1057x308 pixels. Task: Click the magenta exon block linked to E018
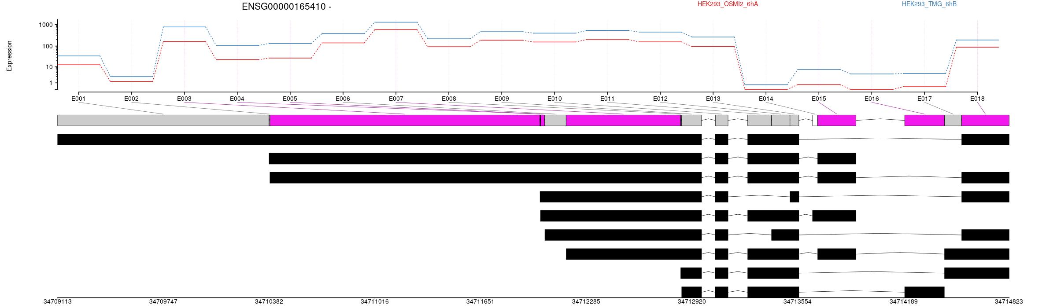click(x=985, y=121)
